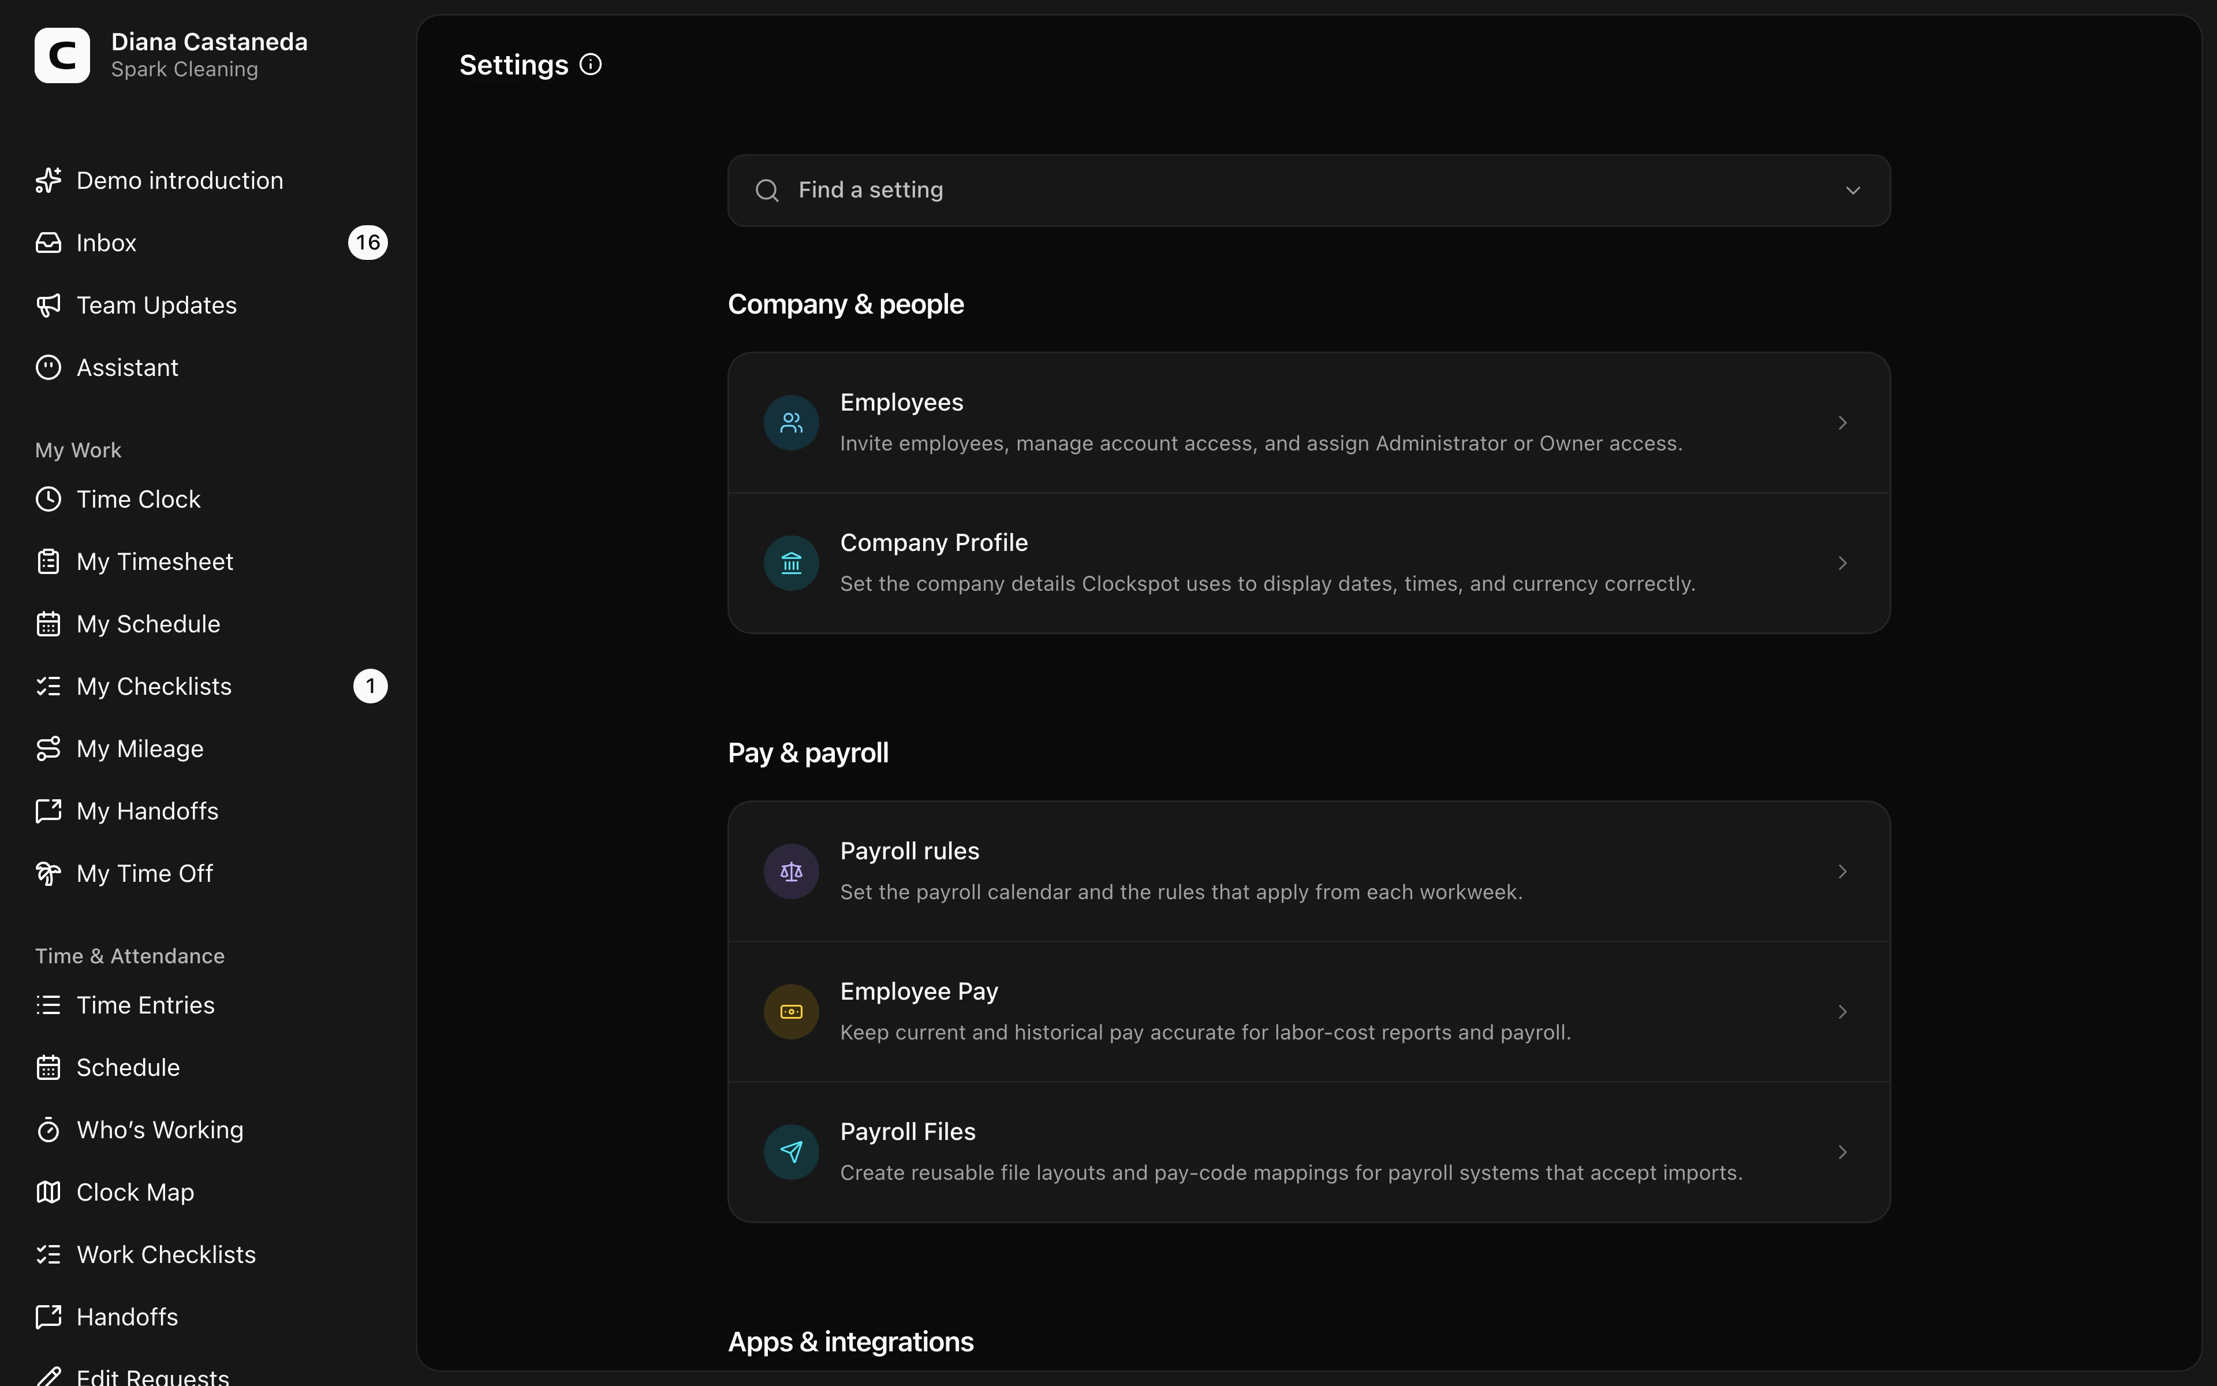Click the Diana Castaneda account name
This screenshot has height=1386, width=2217.
click(209, 42)
